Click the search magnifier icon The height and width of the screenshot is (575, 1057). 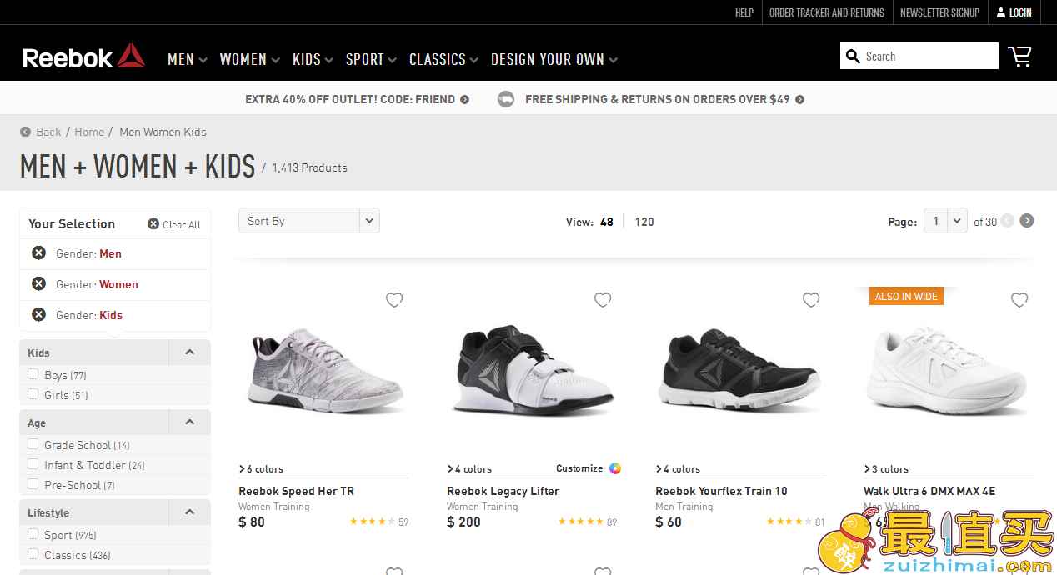tap(853, 56)
